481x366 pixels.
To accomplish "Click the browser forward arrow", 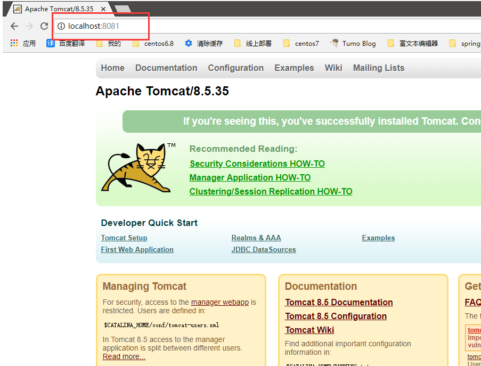I will (x=29, y=26).
